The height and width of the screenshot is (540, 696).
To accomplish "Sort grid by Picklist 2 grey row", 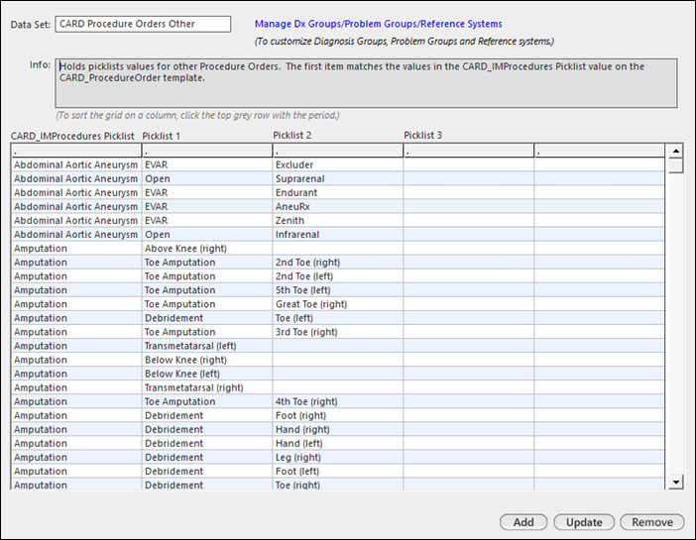I will coord(338,151).
